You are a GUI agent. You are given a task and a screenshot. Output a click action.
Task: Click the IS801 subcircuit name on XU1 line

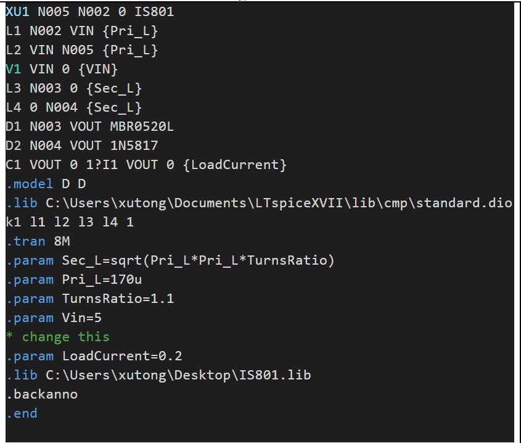click(154, 11)
